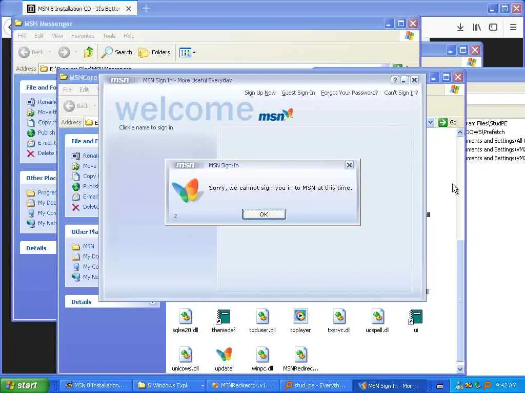This screenshot has width=525, height=393.
Task: Select the txplayer file icon
Action: [300, 321]
